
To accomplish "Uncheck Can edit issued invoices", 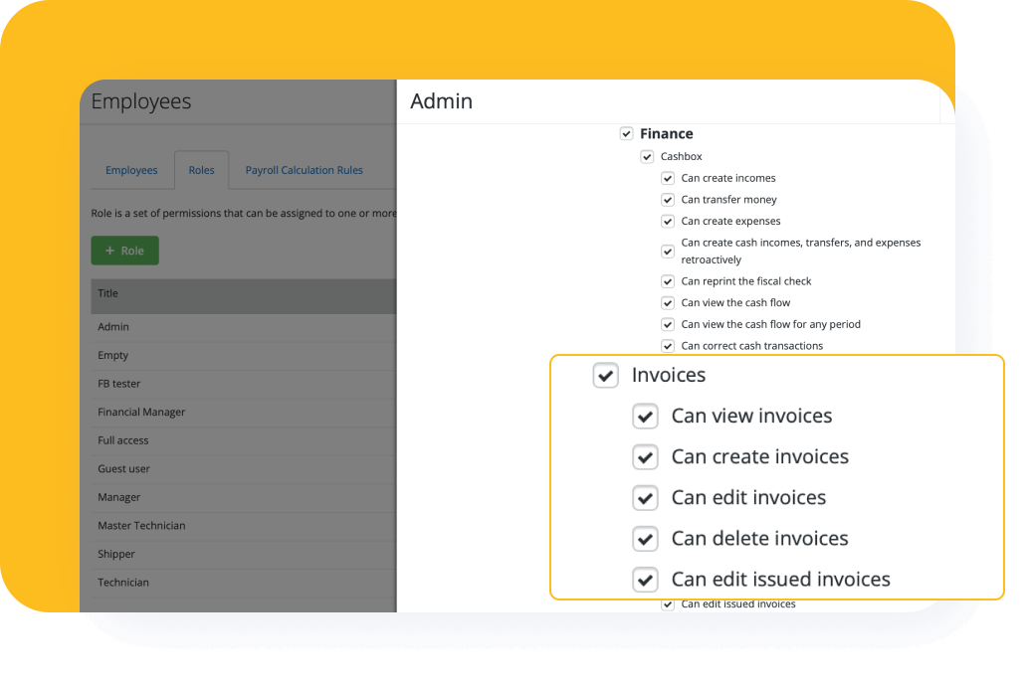I will 645,579.
